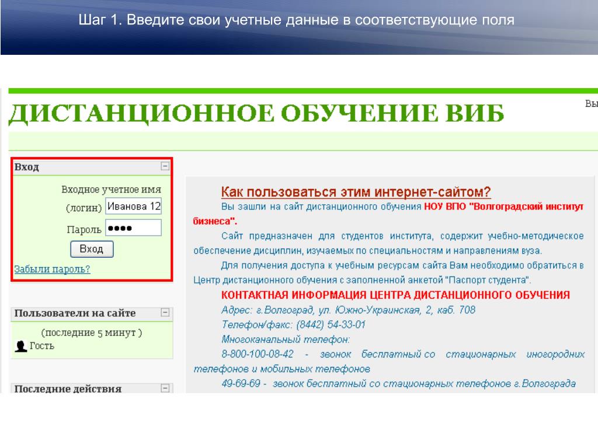Click the КОНТАКТНАЯ ИНФОРМАЦИЯ ЦЕНТРА ДИСТАНЦИОННОГО ОБУЧЕНИЯ heading

(x=395, y=295)
